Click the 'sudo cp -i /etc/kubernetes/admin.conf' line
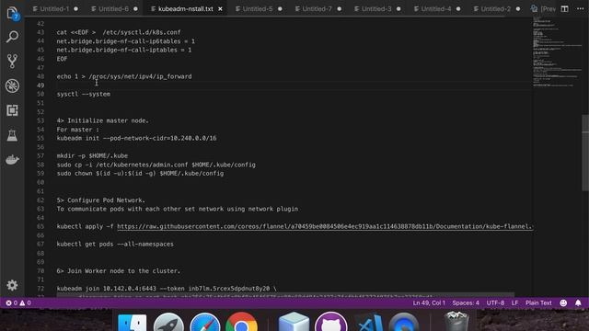The height and width of the screenshot is (331, 589). tap(156, 165)
